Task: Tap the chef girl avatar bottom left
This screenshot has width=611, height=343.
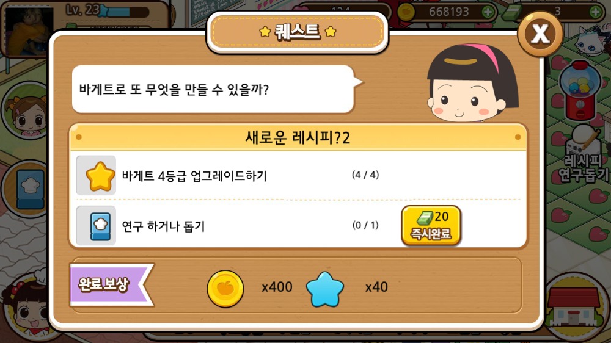Action: click(26, 306)
